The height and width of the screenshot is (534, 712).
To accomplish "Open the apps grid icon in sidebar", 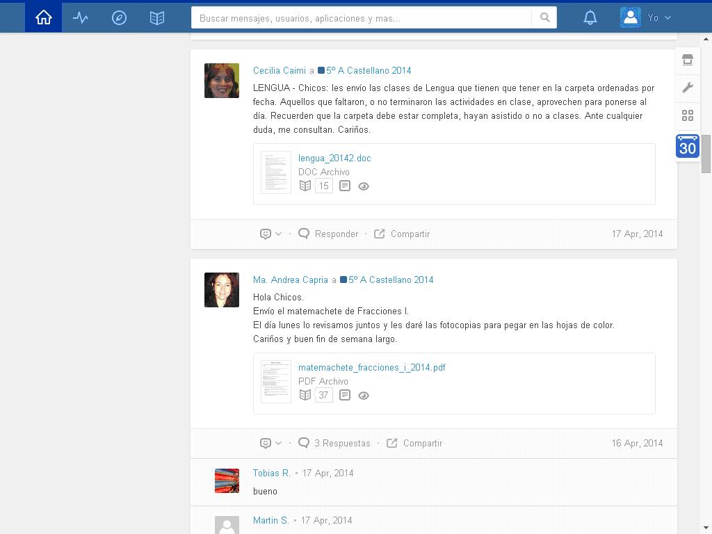I will (x=688, y=115).
